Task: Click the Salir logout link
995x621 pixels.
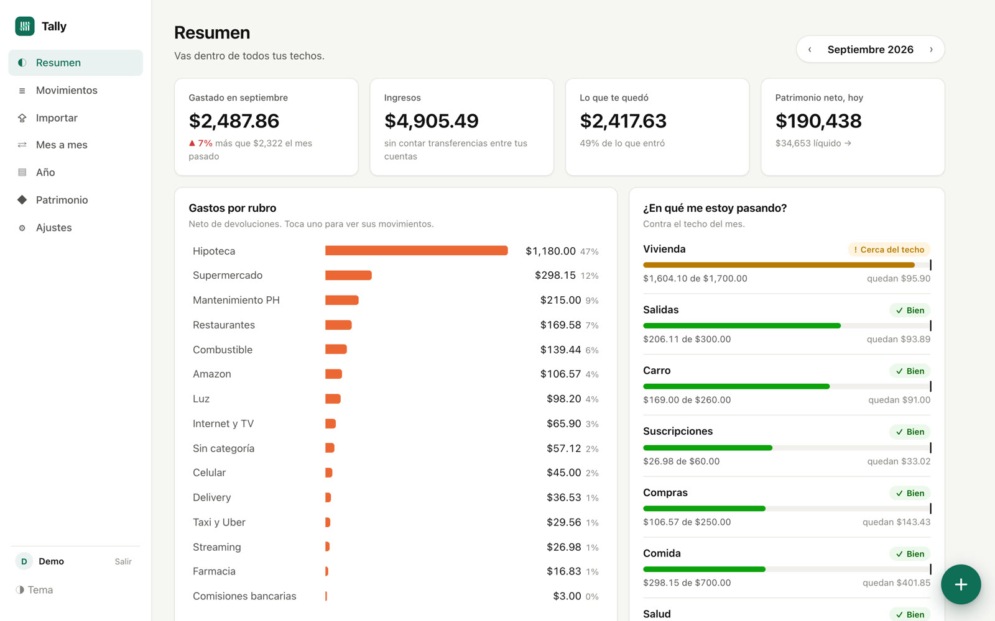Action: [123, 561]
